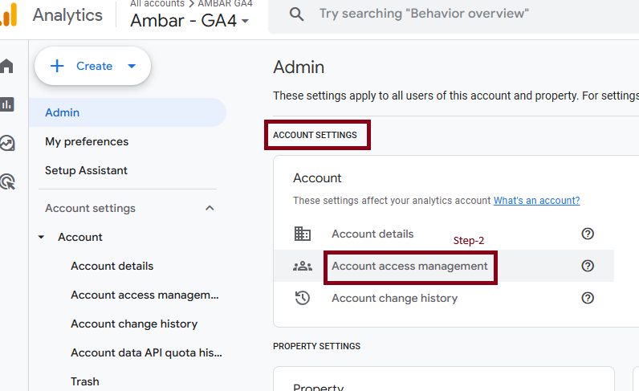
Task: Open Trash in sidebar tree
Action: click(85, 381)
